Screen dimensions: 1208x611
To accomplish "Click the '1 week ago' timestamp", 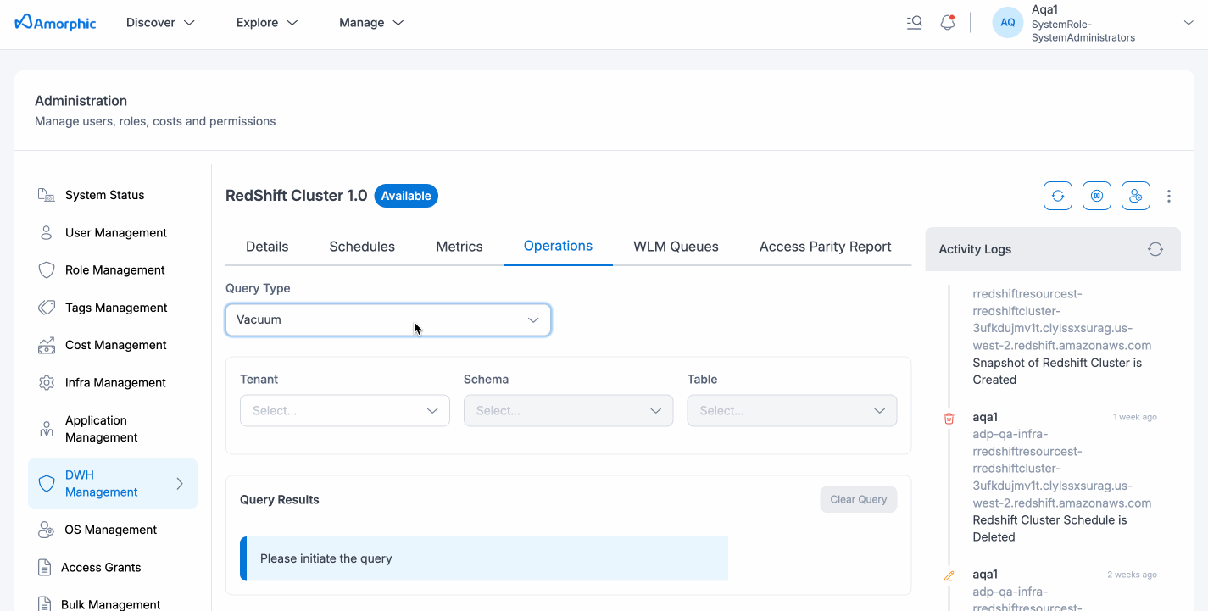I will click(x=1135, y=417).
